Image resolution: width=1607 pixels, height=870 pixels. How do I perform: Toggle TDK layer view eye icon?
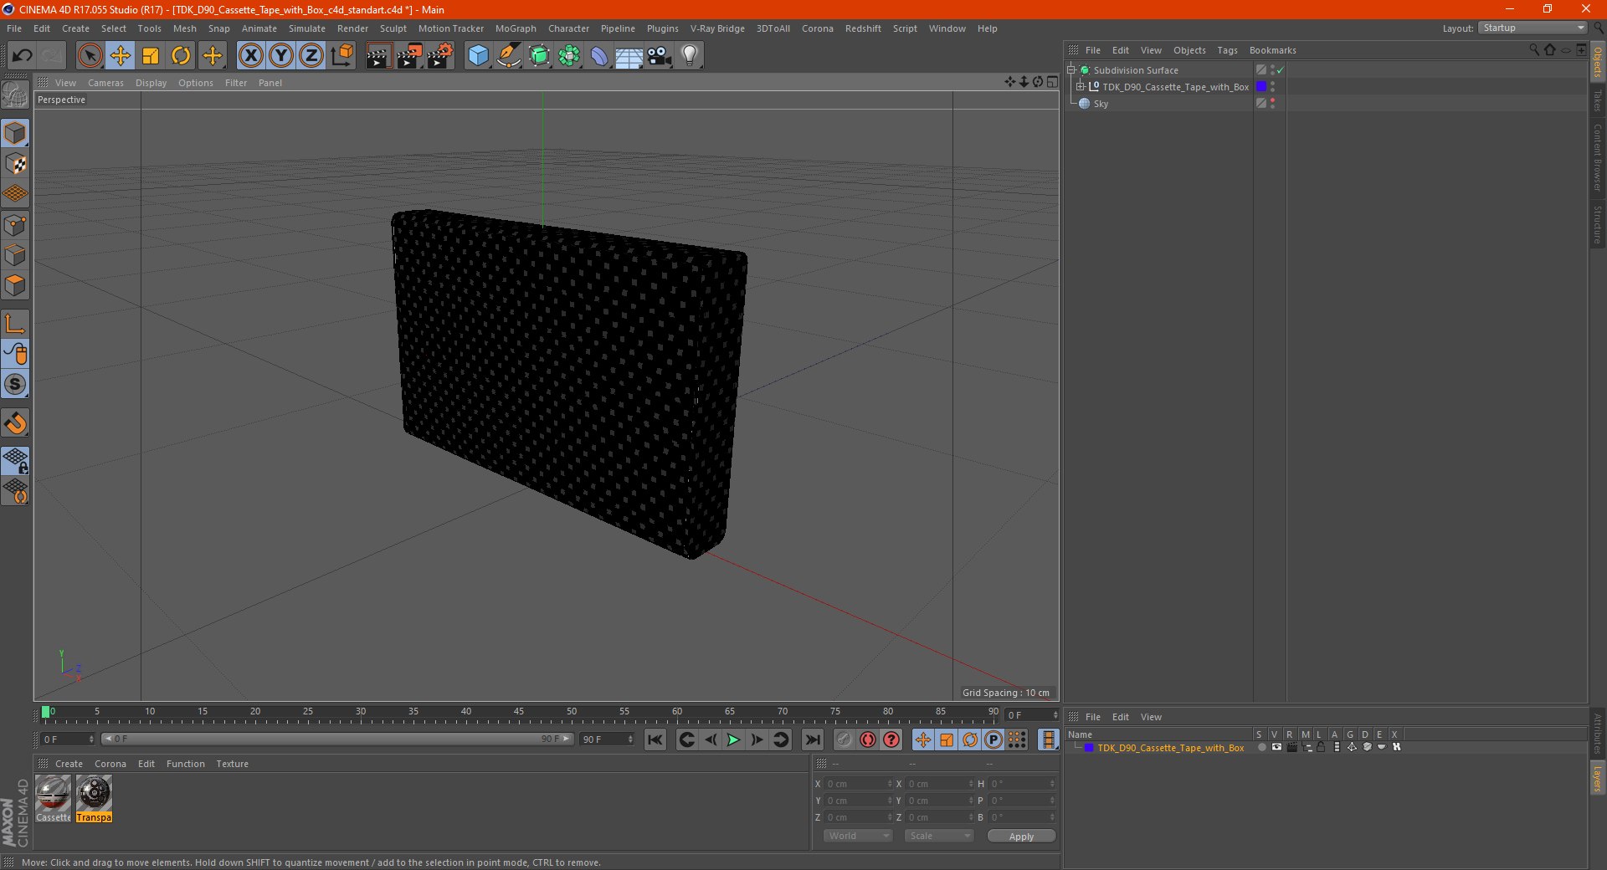pos(1276,748)
